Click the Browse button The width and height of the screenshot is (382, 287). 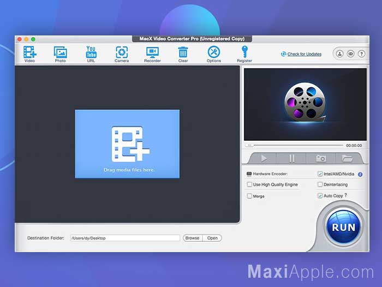coord(193,238)
